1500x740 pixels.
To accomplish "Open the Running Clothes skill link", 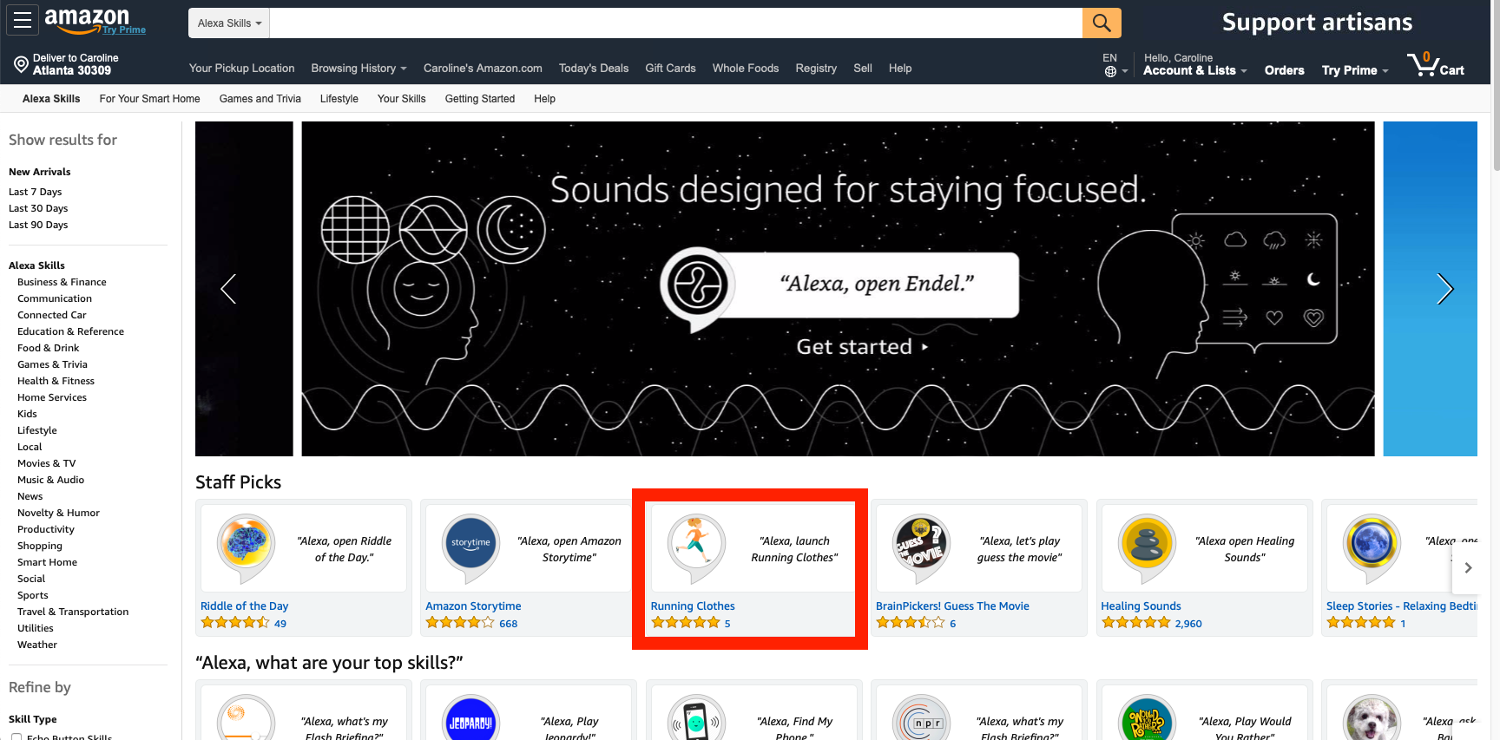I will (x=693, y=606).
